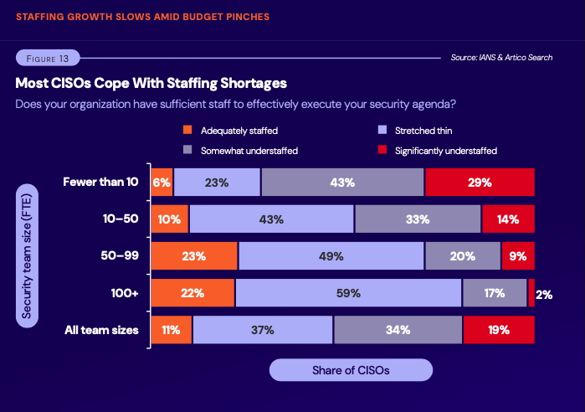Screen dimensions: 585x412
Task: Click the Figure 13 badge
Action: 47,58
